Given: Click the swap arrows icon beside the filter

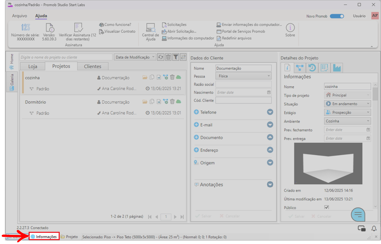Looking at the screenshot, I should click(183, 57).
